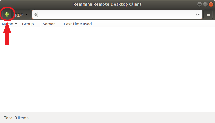Viewport: 215px width, 123px height.
Task: Sort by Last time used column
Action: tap(139, 24)
